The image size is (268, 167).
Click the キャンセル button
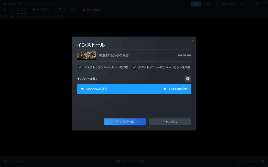click(x=170, y=122)
